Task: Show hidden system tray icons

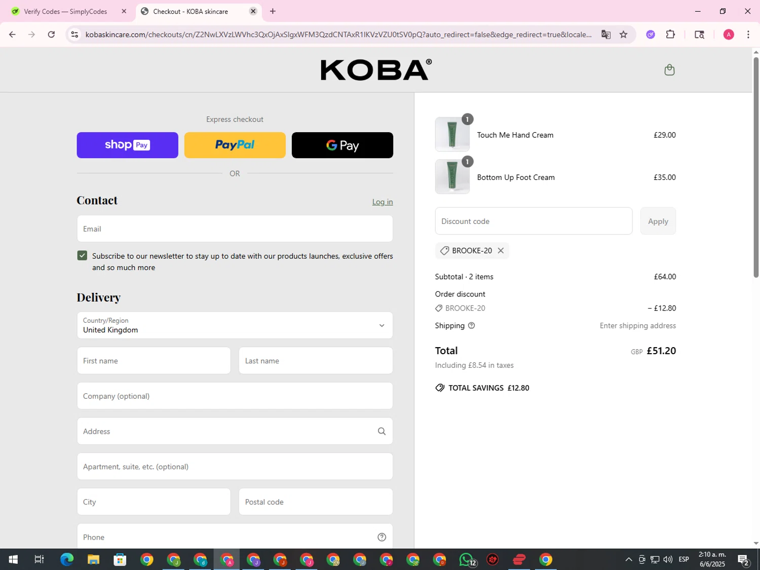Action: 629,559
